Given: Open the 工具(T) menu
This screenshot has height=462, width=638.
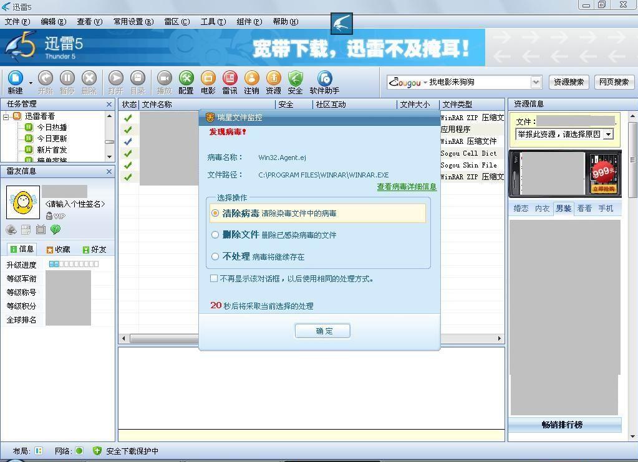Looking at the screenshot, I should click(213, 22).
